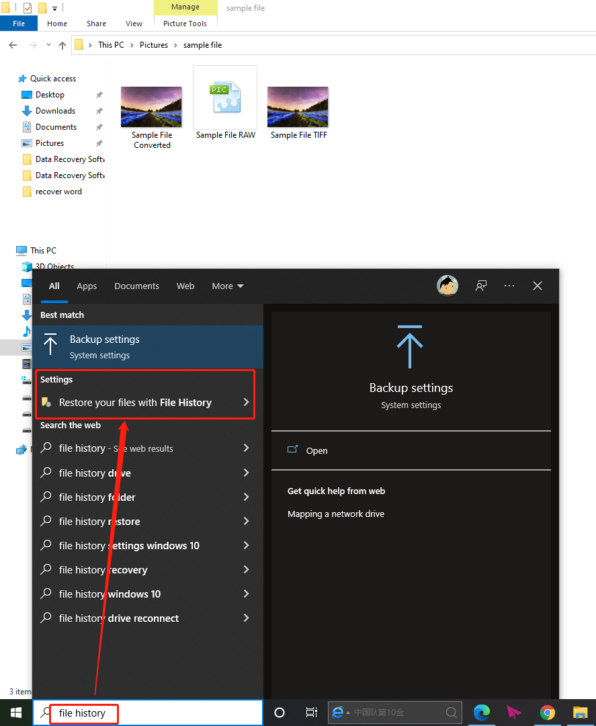Viewport: 596px width, 726px height.
Task: Open the three-dots options menu in search
Action: point(509,286)
